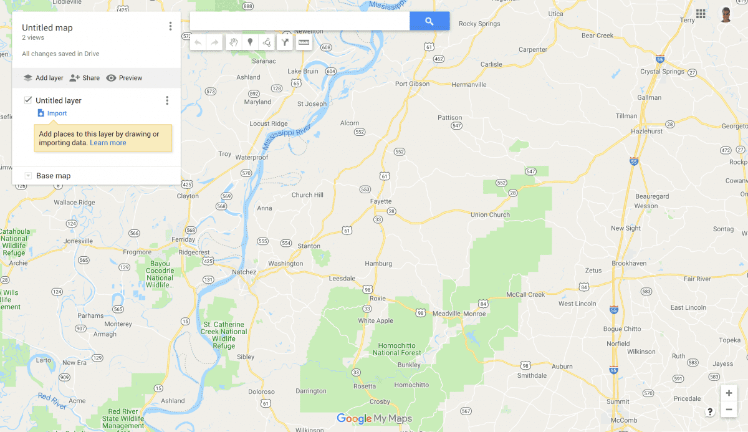The image size is (748, 432).
Task: Click the blue search magnifier button
Action: point(429,21)
